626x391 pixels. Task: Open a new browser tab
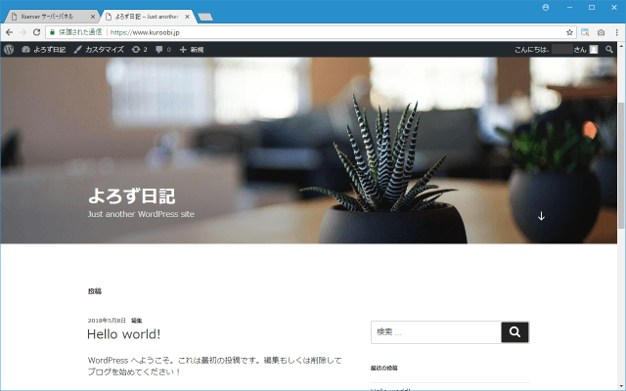[x=205, y=17]
